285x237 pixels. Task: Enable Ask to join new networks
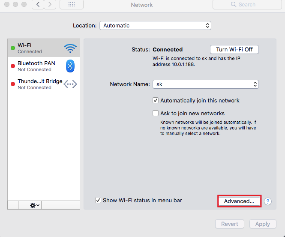156,114
